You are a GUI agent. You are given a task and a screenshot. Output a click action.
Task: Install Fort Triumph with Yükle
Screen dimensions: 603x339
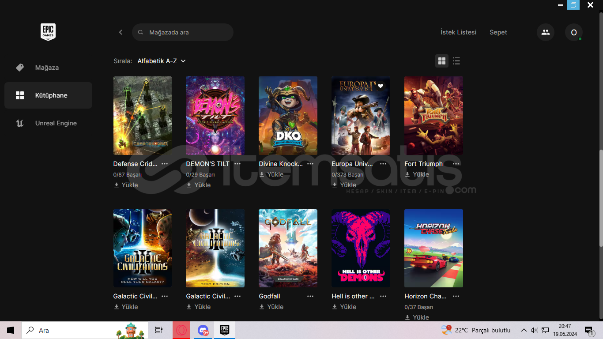(417, 174)
